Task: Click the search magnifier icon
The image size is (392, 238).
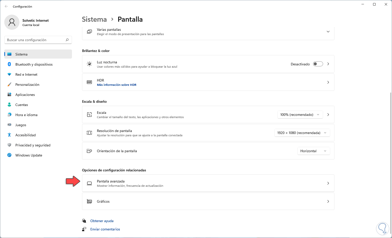Action: coord(67,40)
